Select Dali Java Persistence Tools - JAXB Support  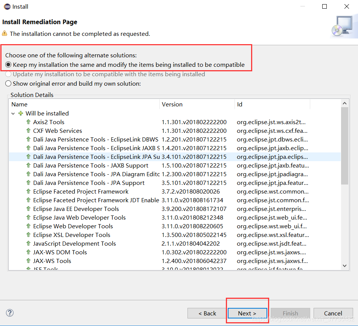[175, 165]
